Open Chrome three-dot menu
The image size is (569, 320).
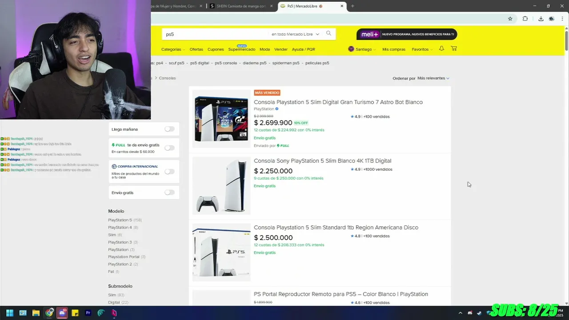click(563, 19)
